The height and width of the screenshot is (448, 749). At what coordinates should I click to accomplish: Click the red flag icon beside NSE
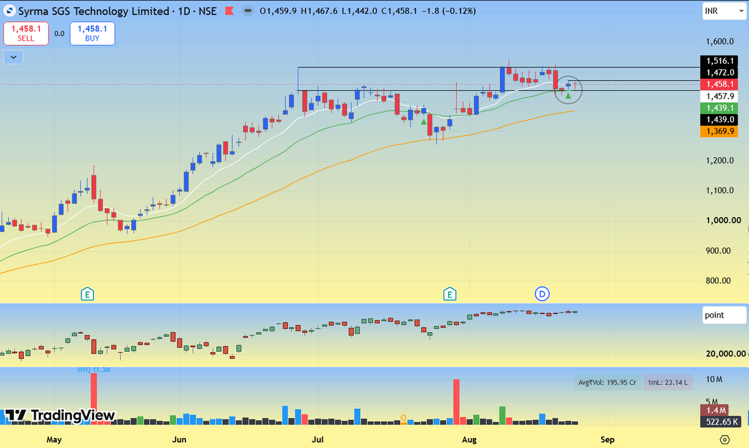coord(230,11)
